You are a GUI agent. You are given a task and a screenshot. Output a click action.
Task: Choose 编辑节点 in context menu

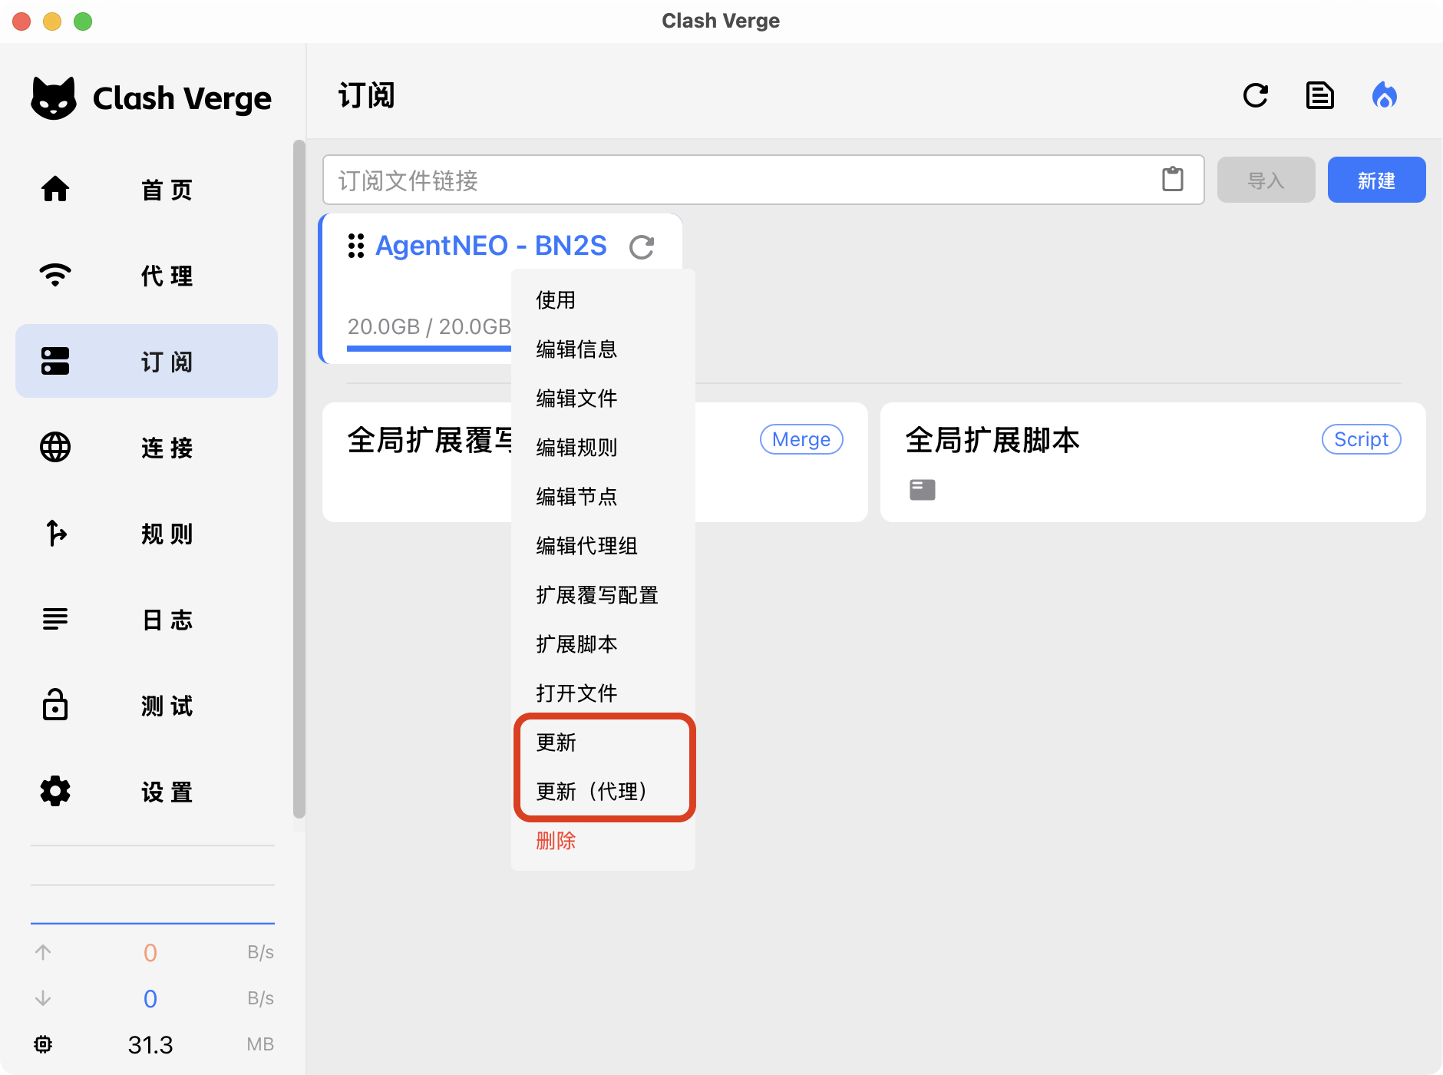pyautogui.click(x=603, y=496)
